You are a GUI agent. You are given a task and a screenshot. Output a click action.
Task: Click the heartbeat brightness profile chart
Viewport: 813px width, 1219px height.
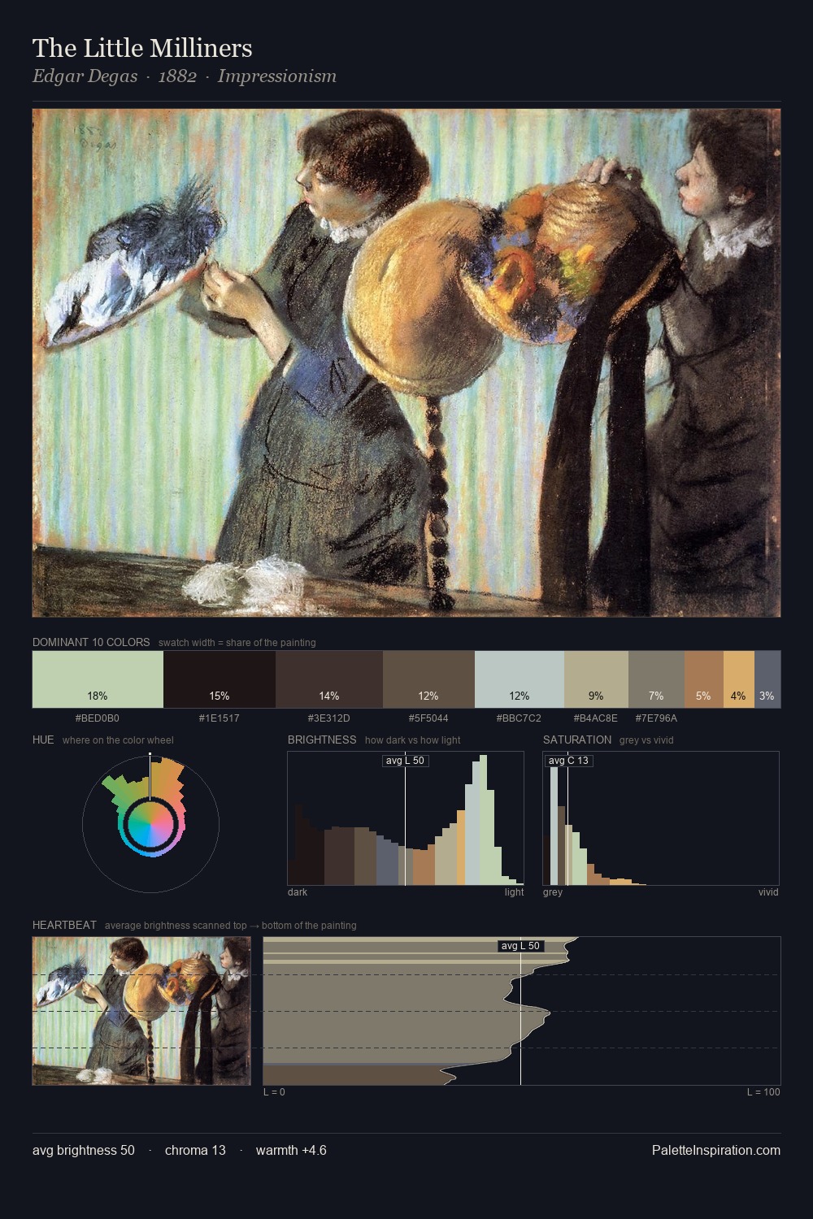pos(522,1011)
